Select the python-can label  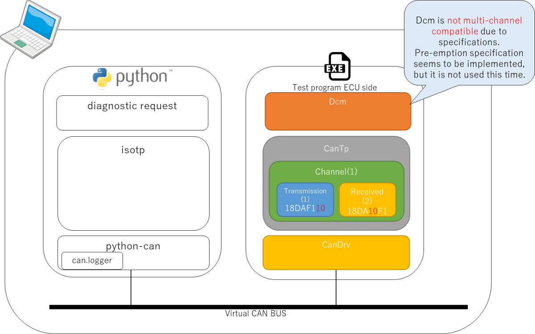(133, 246)
